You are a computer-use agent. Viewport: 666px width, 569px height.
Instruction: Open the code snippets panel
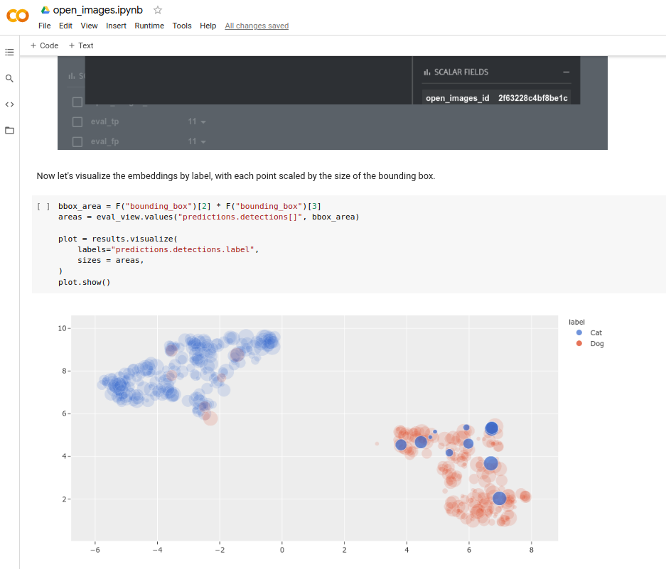click(x=9, y=104)
